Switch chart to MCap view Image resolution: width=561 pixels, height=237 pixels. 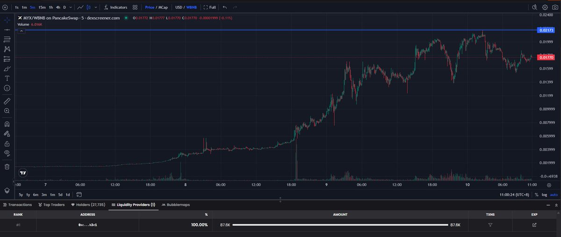(x=163, y=7)
